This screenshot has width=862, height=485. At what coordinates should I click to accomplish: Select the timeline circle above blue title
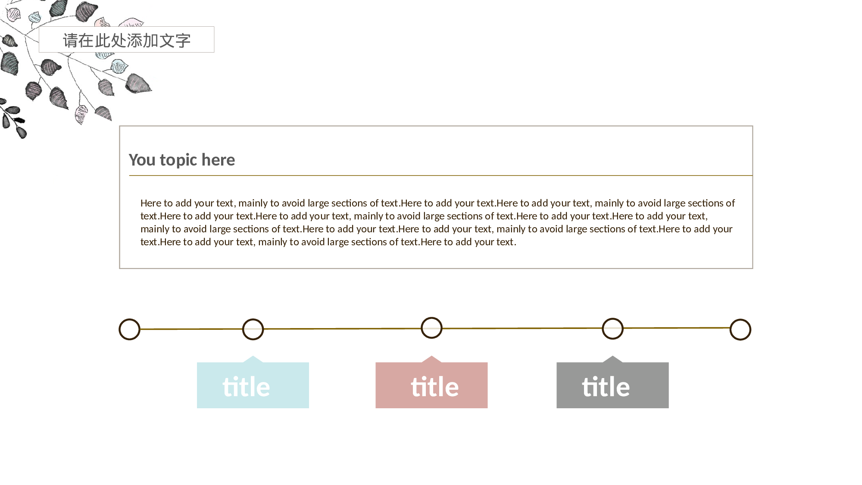click(x=253, y=329)
